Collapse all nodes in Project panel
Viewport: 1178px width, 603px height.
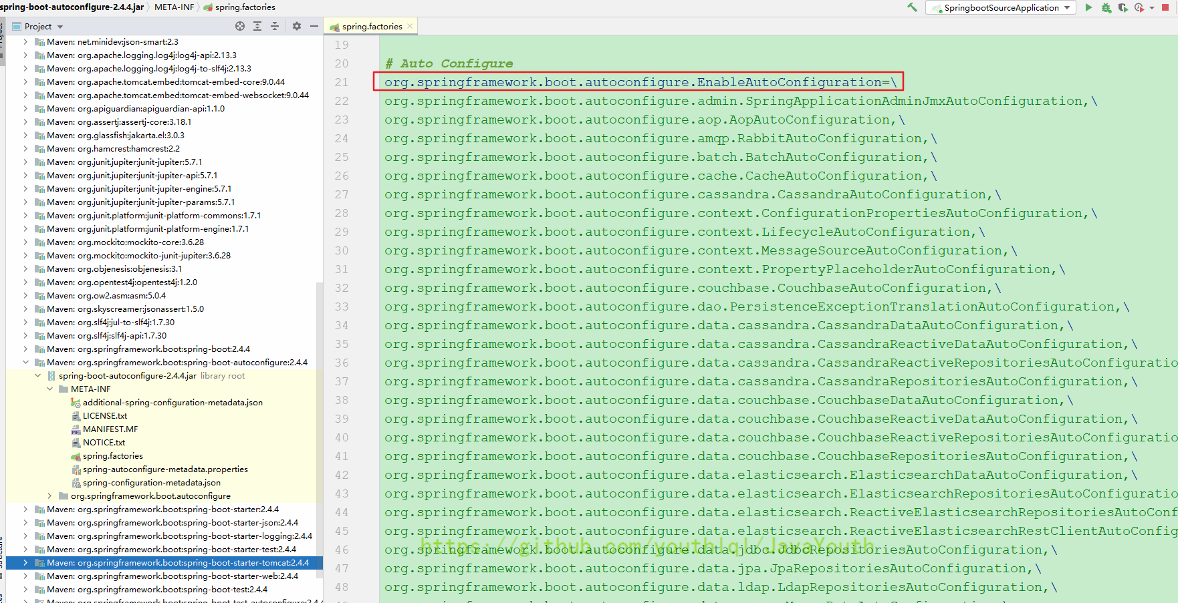click(x=275, y=26)
